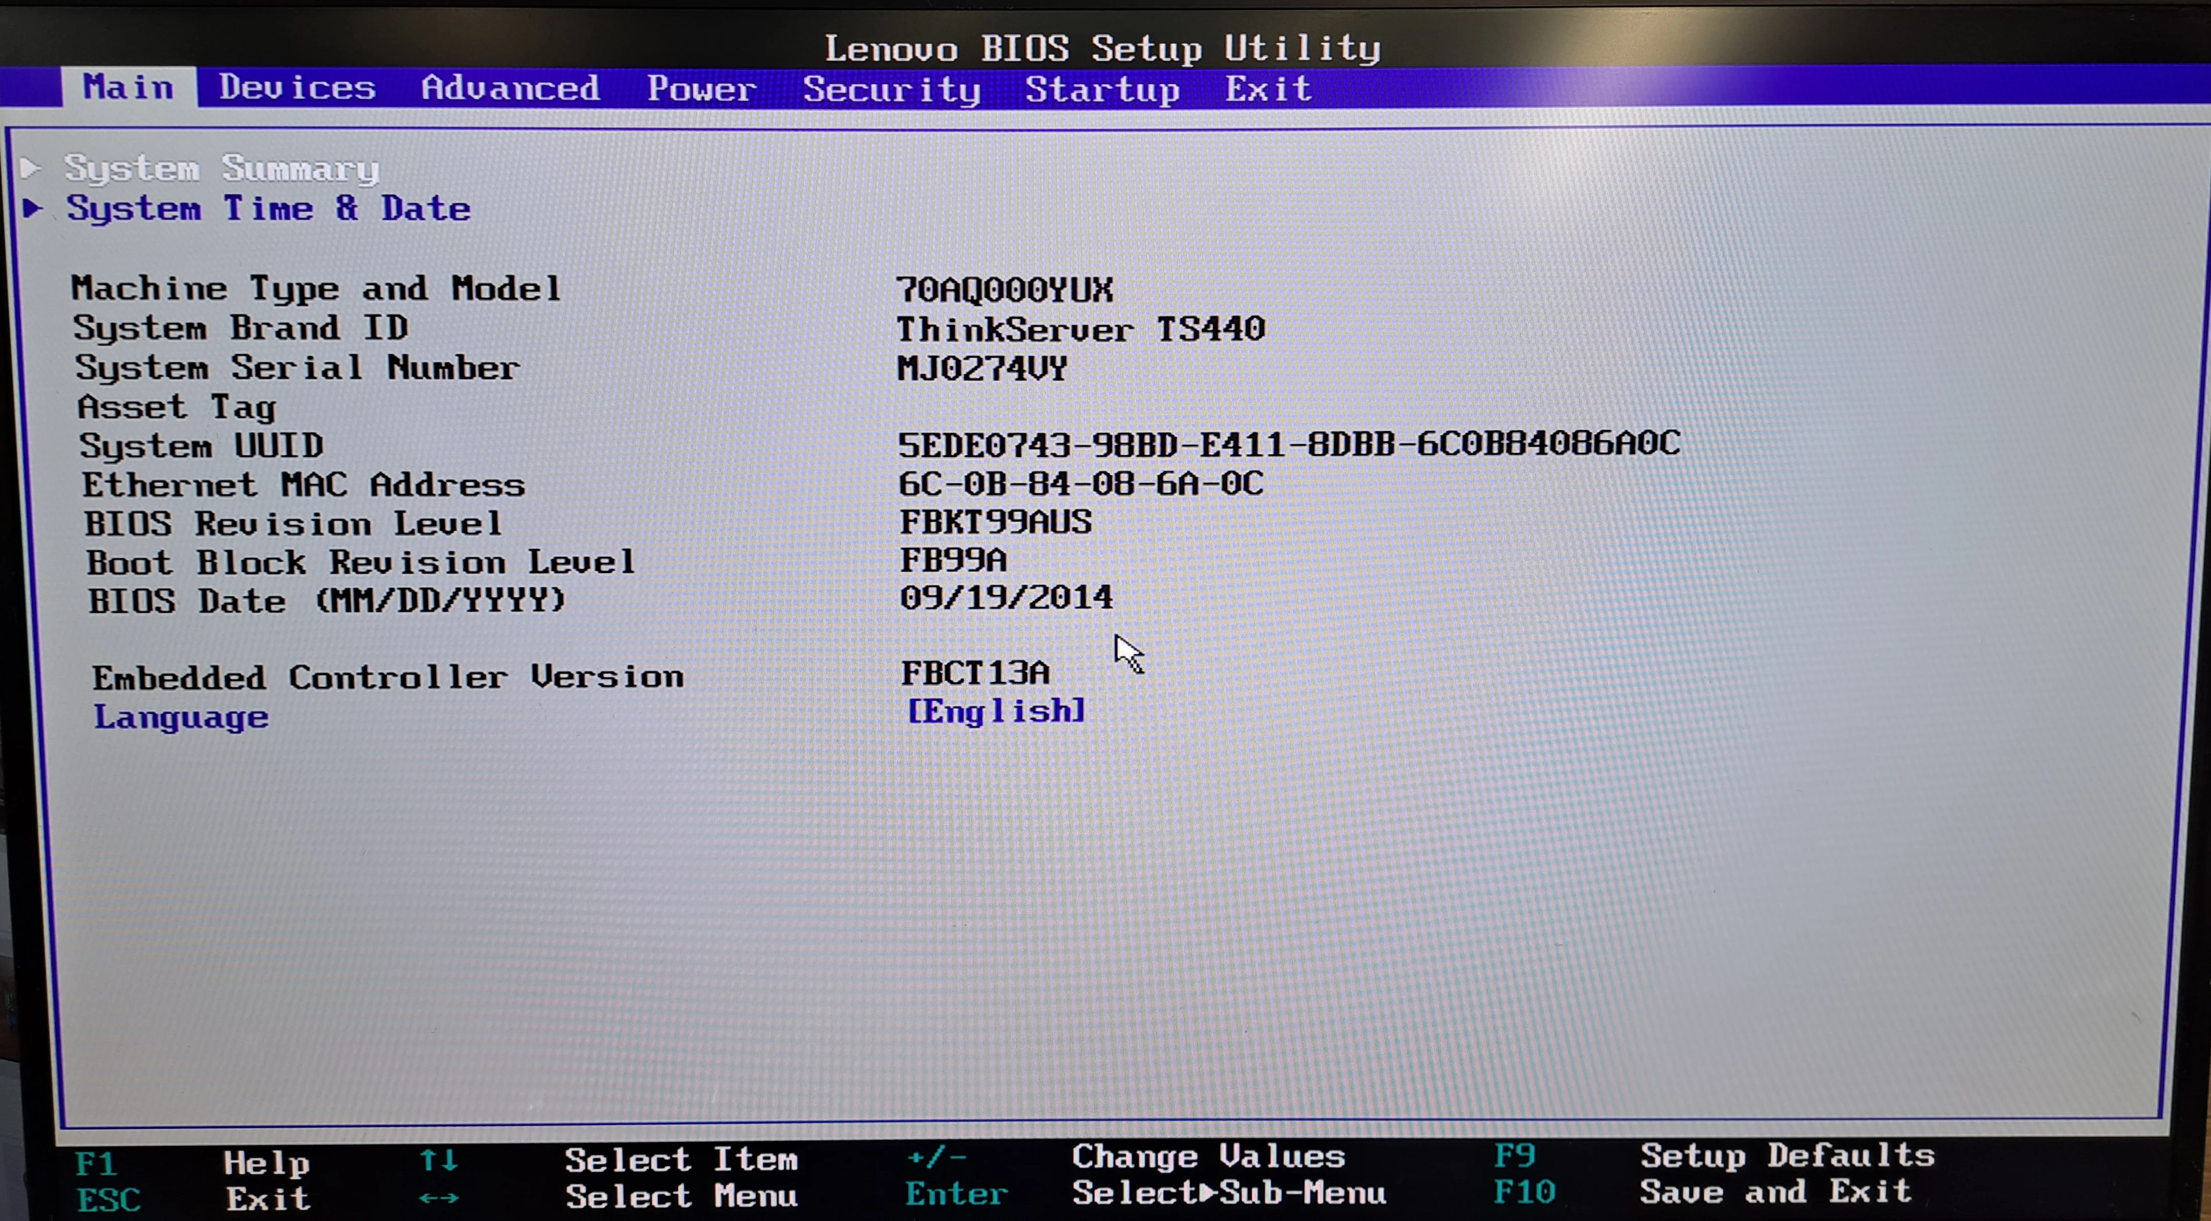This screenshot has width=2211, height=1221.
Task: Click the FBKT99AUS revision value
Action: 995,522
